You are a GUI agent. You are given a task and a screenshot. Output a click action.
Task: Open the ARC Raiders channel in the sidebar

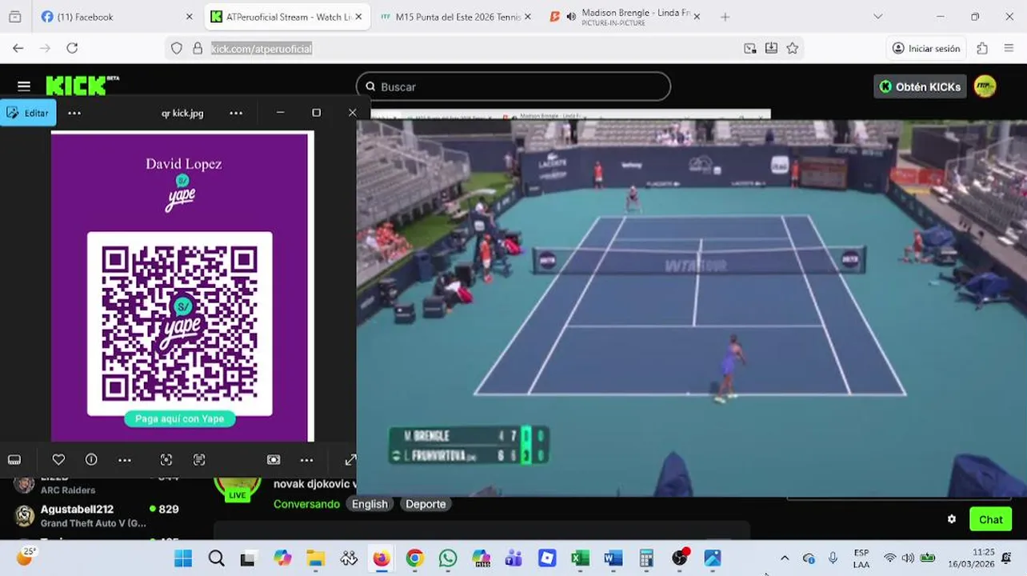pos(98,483)
